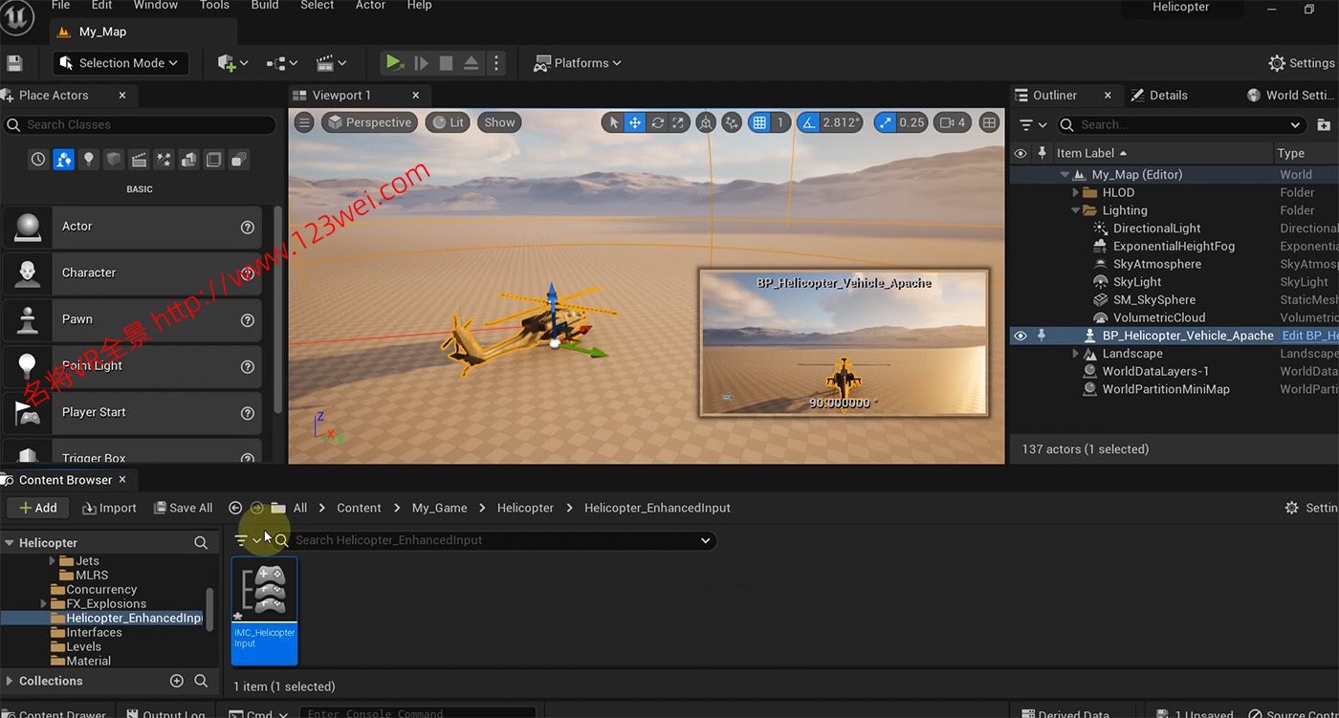Select the scale gizmo tool
Image resolution: width=1339 pixels, height=718 pixels.
(x=679, y=122)
